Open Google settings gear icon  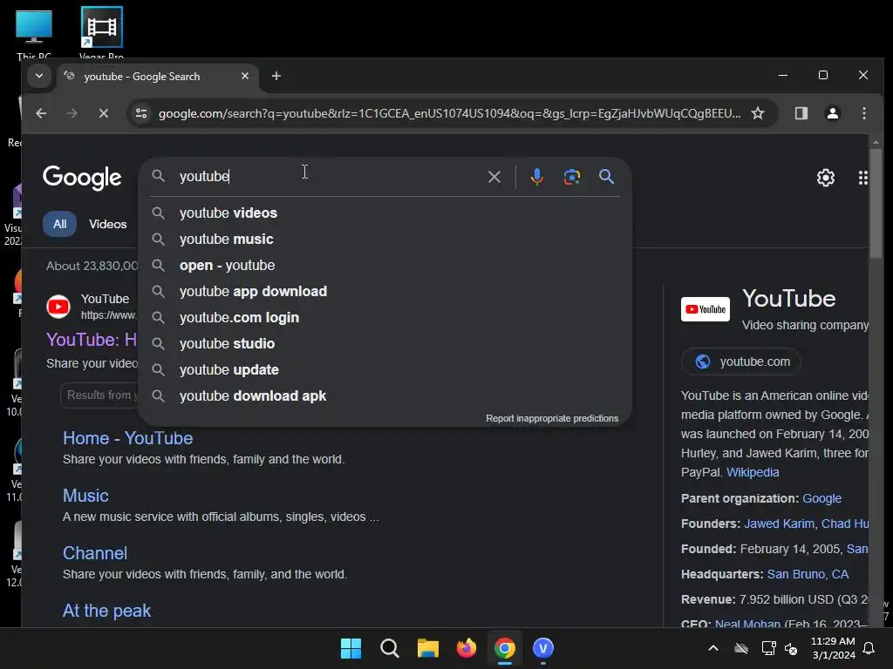pos(825,178)
